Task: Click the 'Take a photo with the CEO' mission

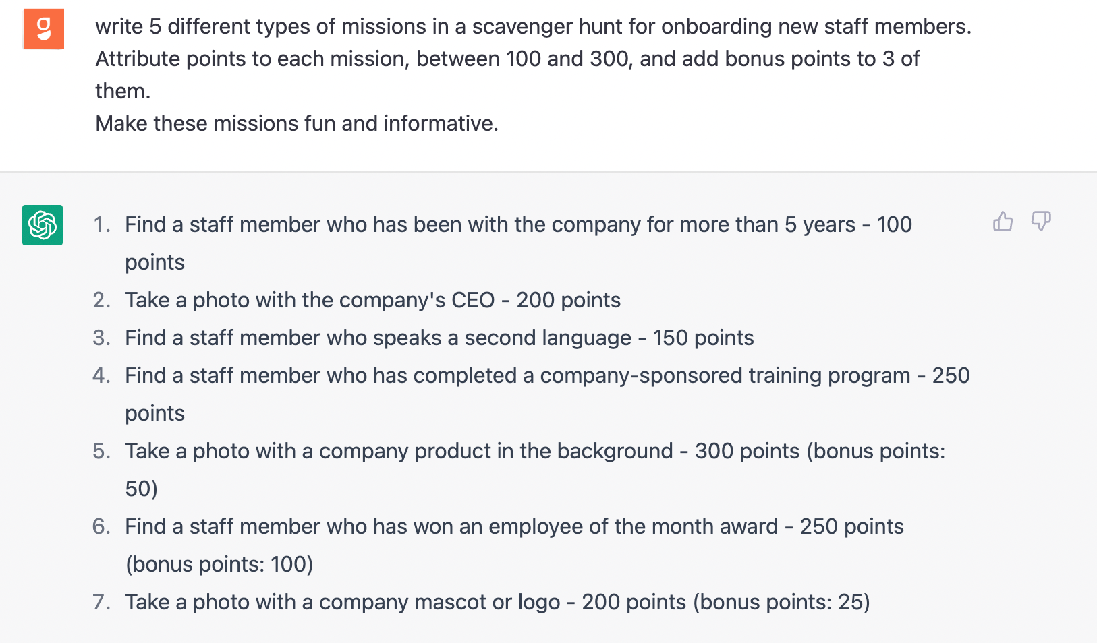Action: [x=372, y=300]
